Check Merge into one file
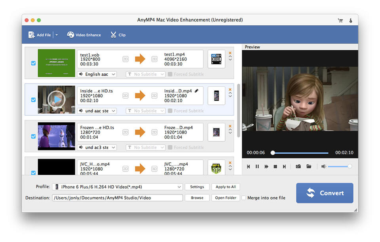The height and width of the screenshot is (242, 380). pyautogui.click(x=245, y=198)
